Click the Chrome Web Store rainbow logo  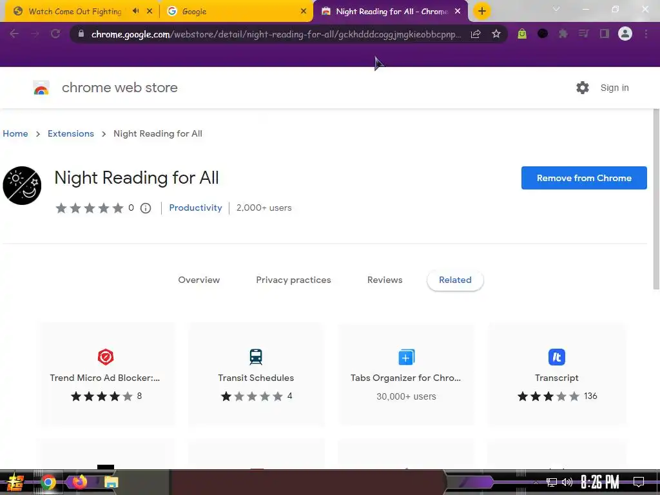click(x=41, y=88)
